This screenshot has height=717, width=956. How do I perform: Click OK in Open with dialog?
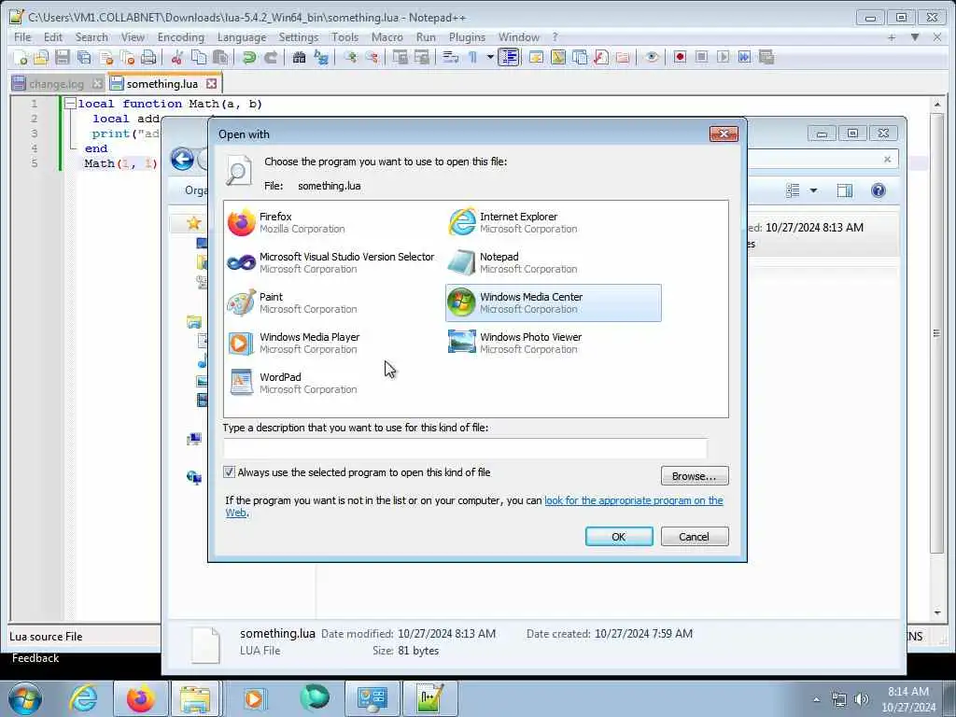[x=619, y=537]
